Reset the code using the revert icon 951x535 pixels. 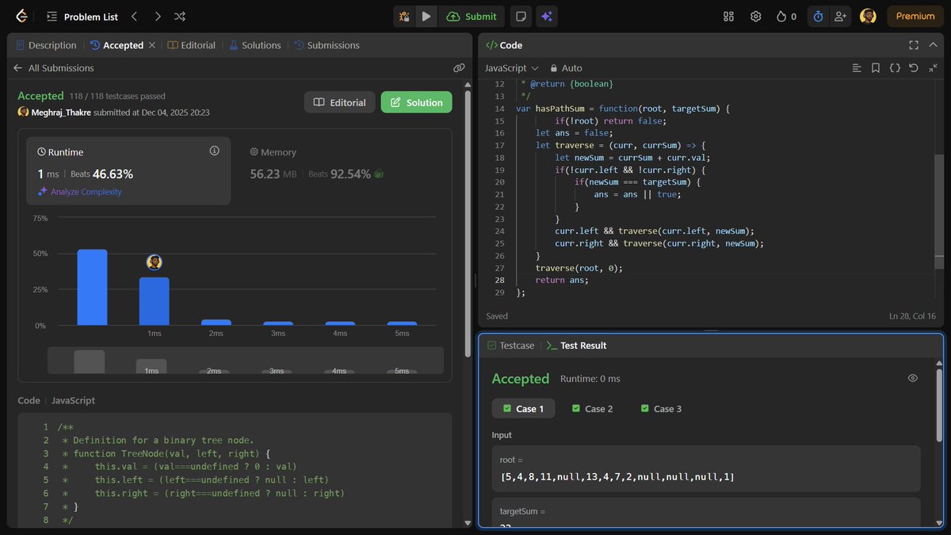(913, 68)
